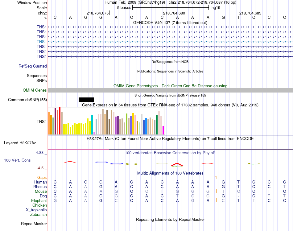
Task: Select the Rhesus alignment row label
Action: tap(40, 187)
